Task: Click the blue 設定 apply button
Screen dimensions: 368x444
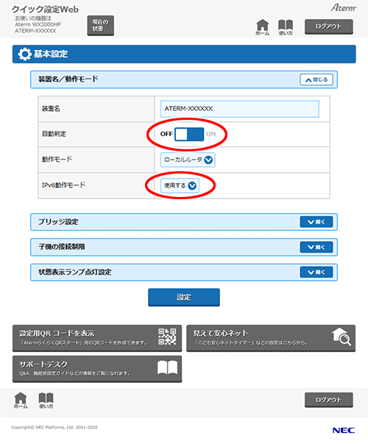Action: [184, 297]
